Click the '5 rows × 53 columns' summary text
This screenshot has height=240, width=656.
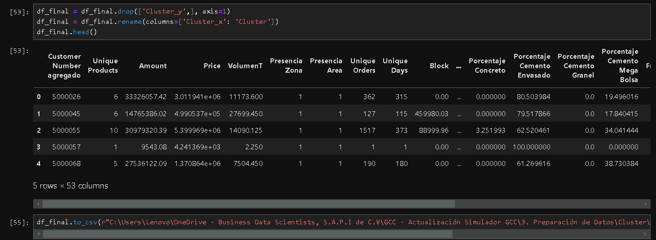70,186
